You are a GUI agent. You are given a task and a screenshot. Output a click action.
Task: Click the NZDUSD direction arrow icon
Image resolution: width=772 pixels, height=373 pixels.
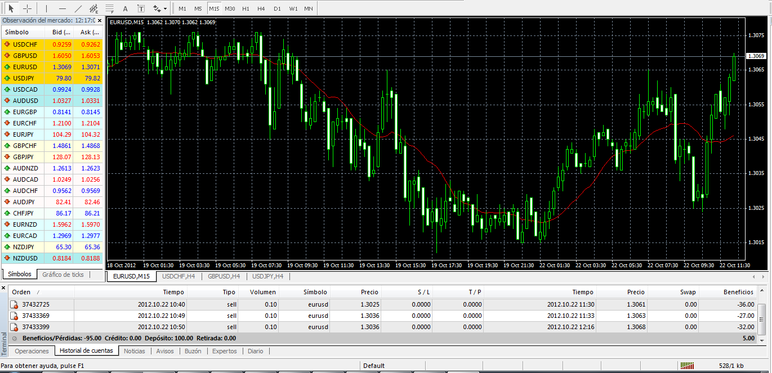[7, 258]
